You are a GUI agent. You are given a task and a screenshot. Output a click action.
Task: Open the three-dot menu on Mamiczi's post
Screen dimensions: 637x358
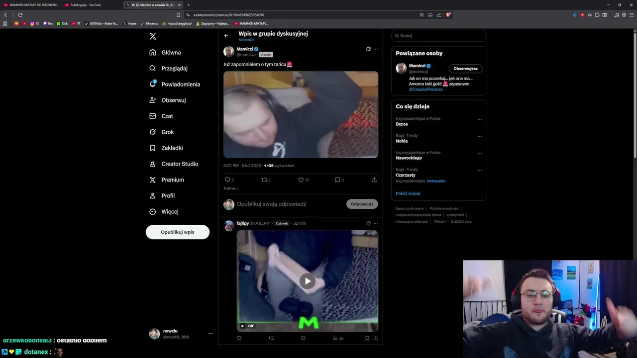coord(376,49)
